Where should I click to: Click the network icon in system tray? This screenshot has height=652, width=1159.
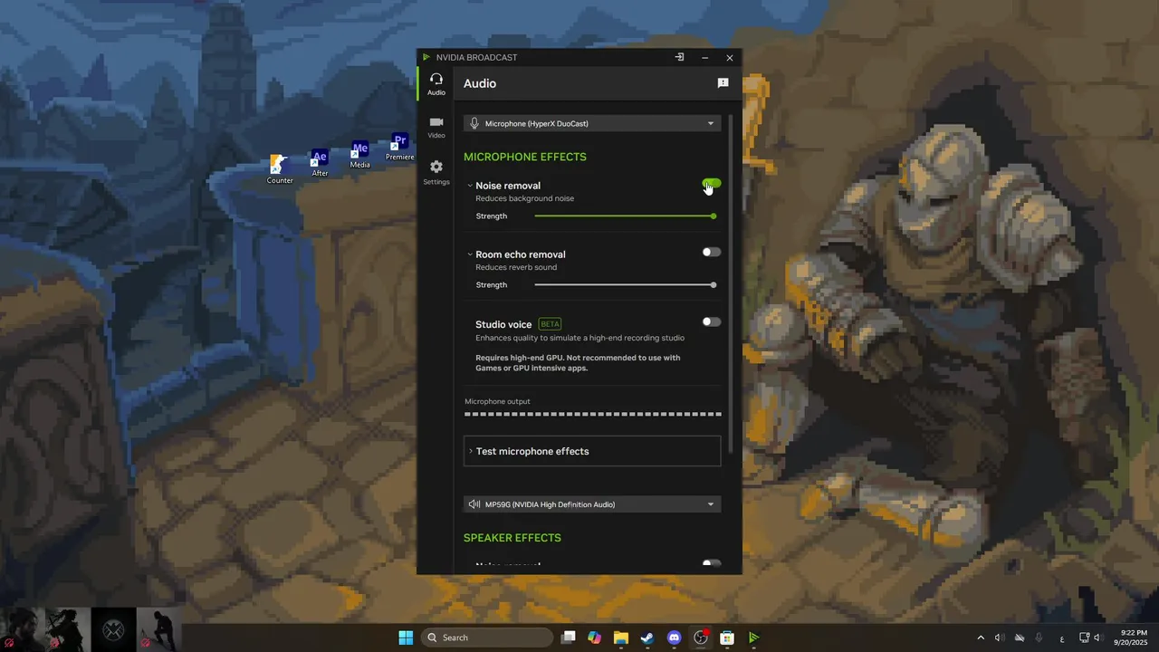click(1084, 638)
